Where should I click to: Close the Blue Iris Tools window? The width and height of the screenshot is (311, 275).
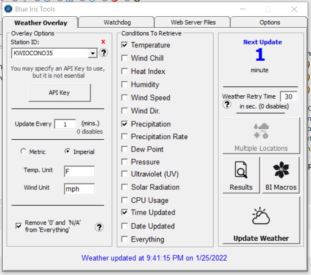(x=294, y=9)
